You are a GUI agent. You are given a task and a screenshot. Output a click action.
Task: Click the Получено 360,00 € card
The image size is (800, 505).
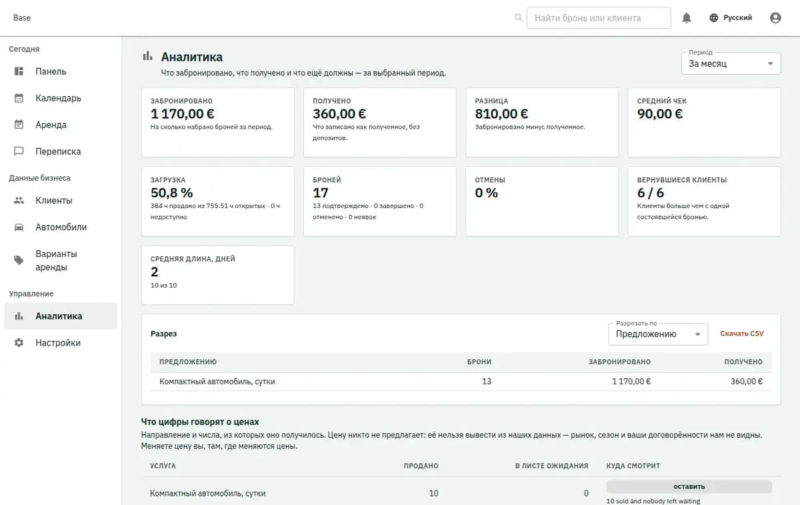pos(380,123)
